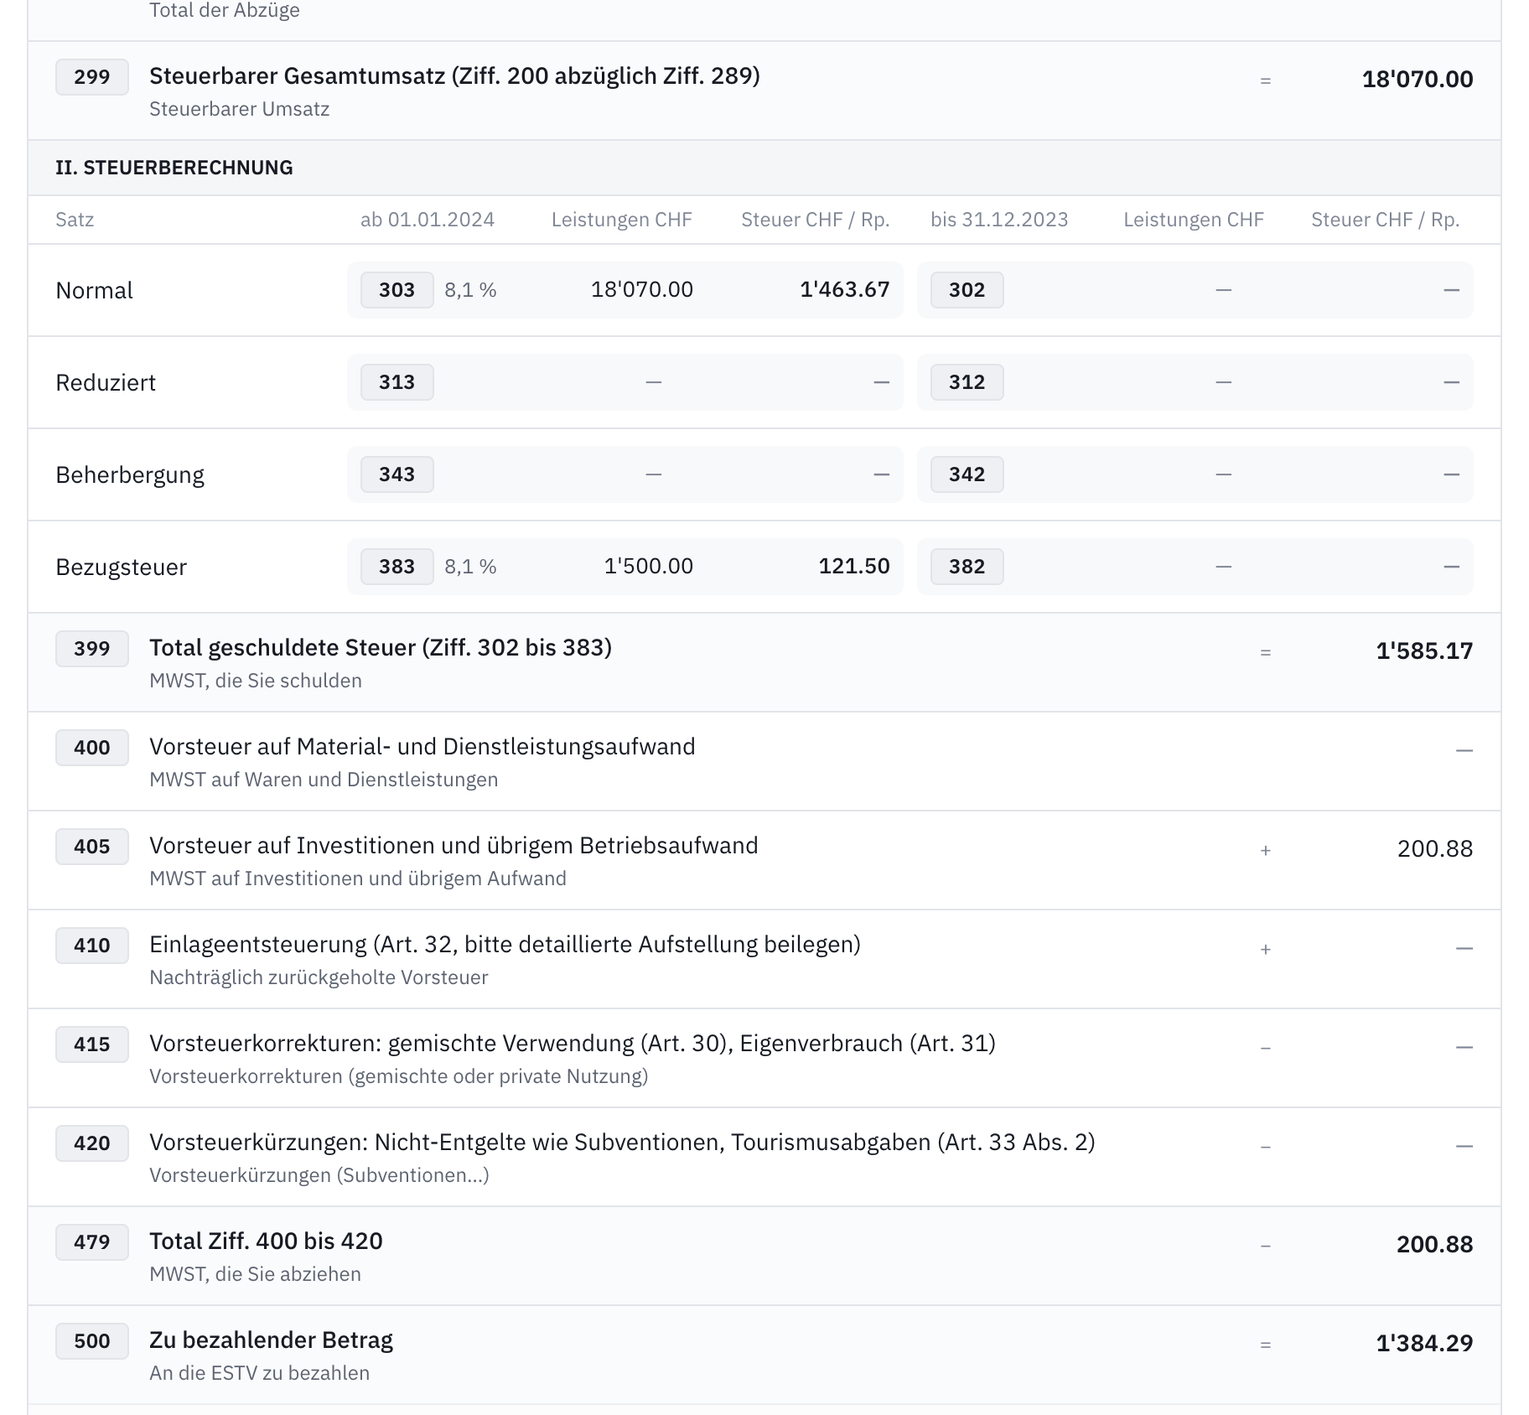Select the 18'070.00 taxable total value
Image resolution: width=1529 pixels, height=1415 pixels.
tap(1418, 79)
